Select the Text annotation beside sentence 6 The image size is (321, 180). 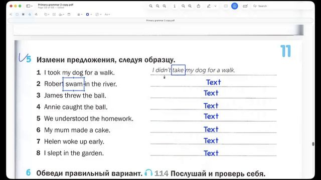click(211, 129)
